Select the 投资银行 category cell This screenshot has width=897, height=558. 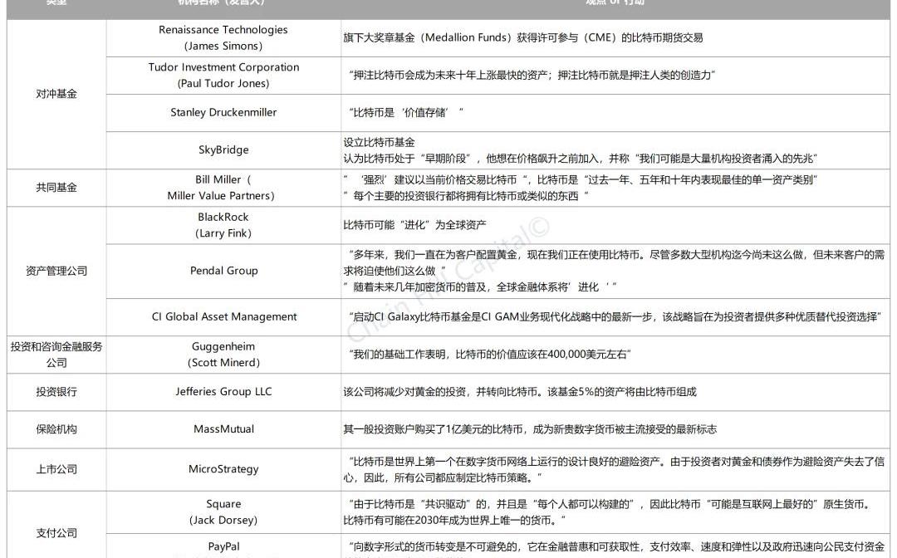tap(56, 392)
